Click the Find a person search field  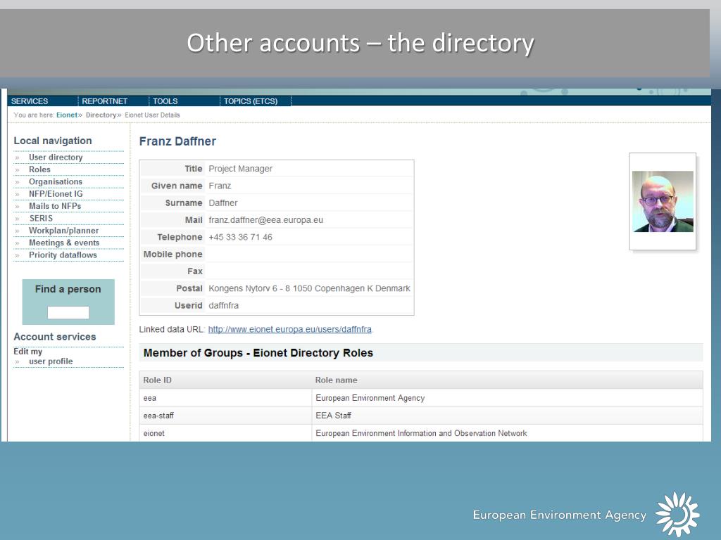pyautogui.click(x=68, y=313)
